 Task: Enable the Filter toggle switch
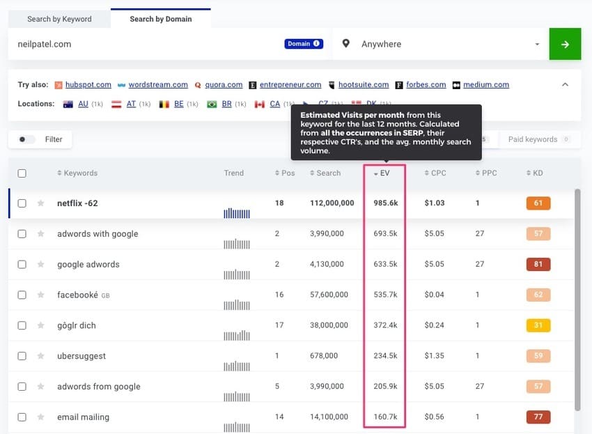[x=24, y=139]
